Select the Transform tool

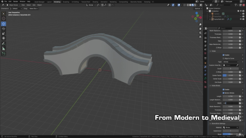coord(3,38)
